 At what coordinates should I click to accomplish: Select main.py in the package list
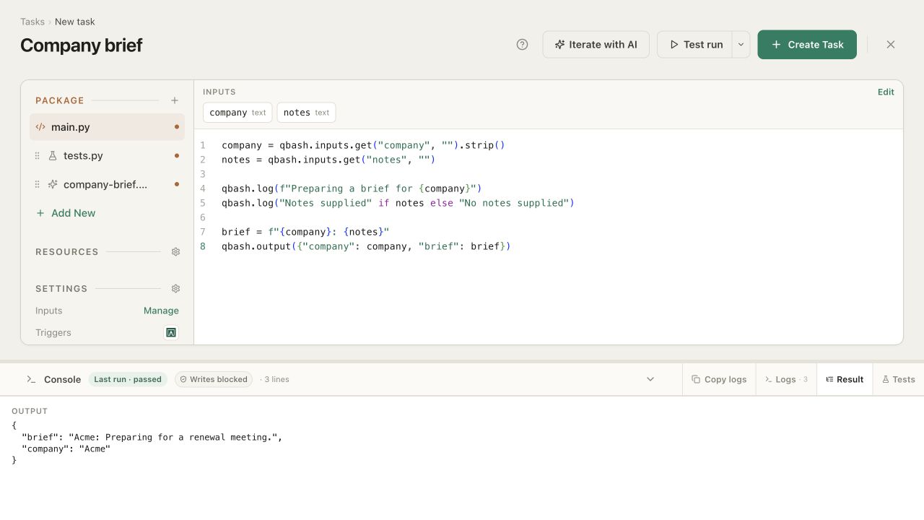click(x=107, y=127)
